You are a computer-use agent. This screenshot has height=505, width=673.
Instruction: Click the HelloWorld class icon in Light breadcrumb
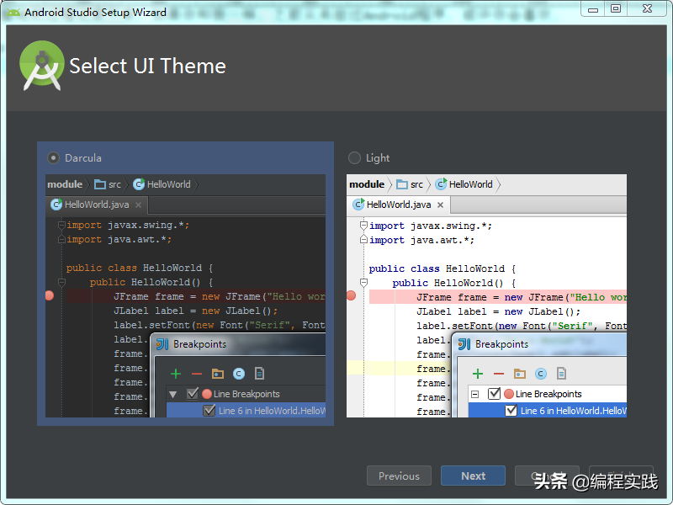tap(441, 184)
